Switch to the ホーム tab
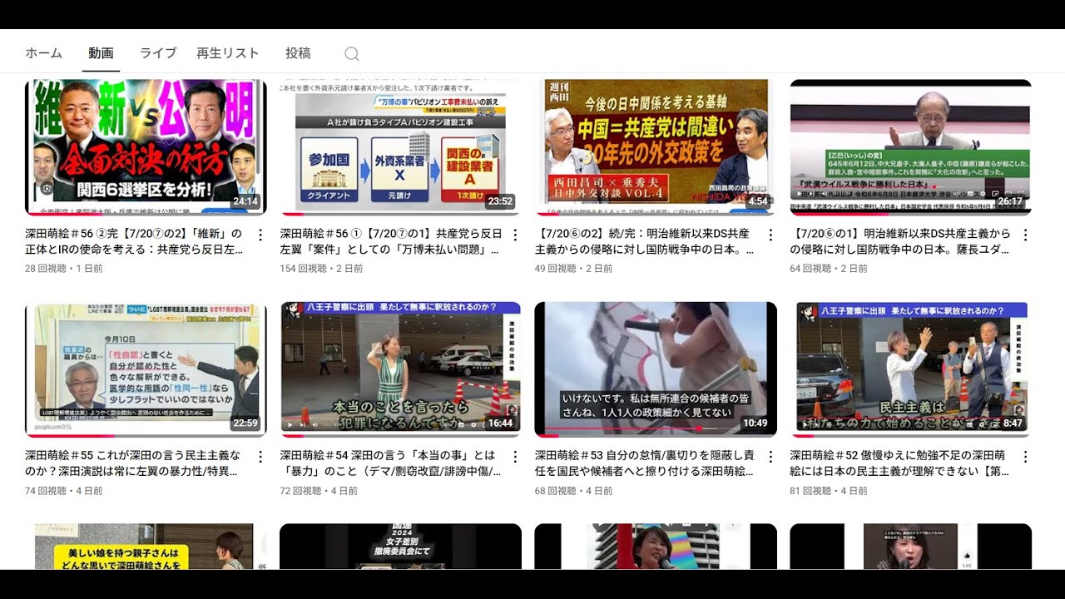 click(x=43, y=52)
